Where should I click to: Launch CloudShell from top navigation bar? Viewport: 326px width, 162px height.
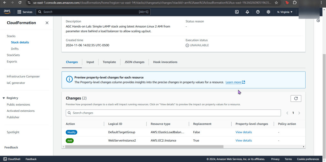pyautogui.click(x=237, y=12)
